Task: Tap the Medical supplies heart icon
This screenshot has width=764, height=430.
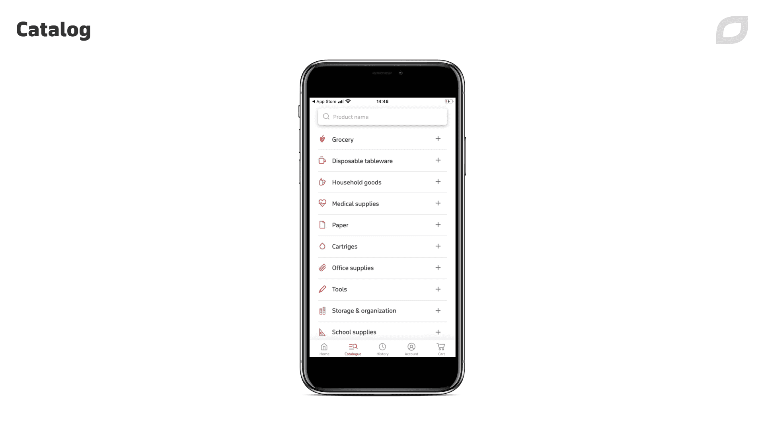Action: pos(322,203)
